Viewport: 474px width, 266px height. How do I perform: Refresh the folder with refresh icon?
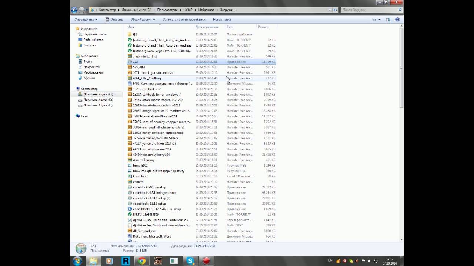[x=336, y=10]
